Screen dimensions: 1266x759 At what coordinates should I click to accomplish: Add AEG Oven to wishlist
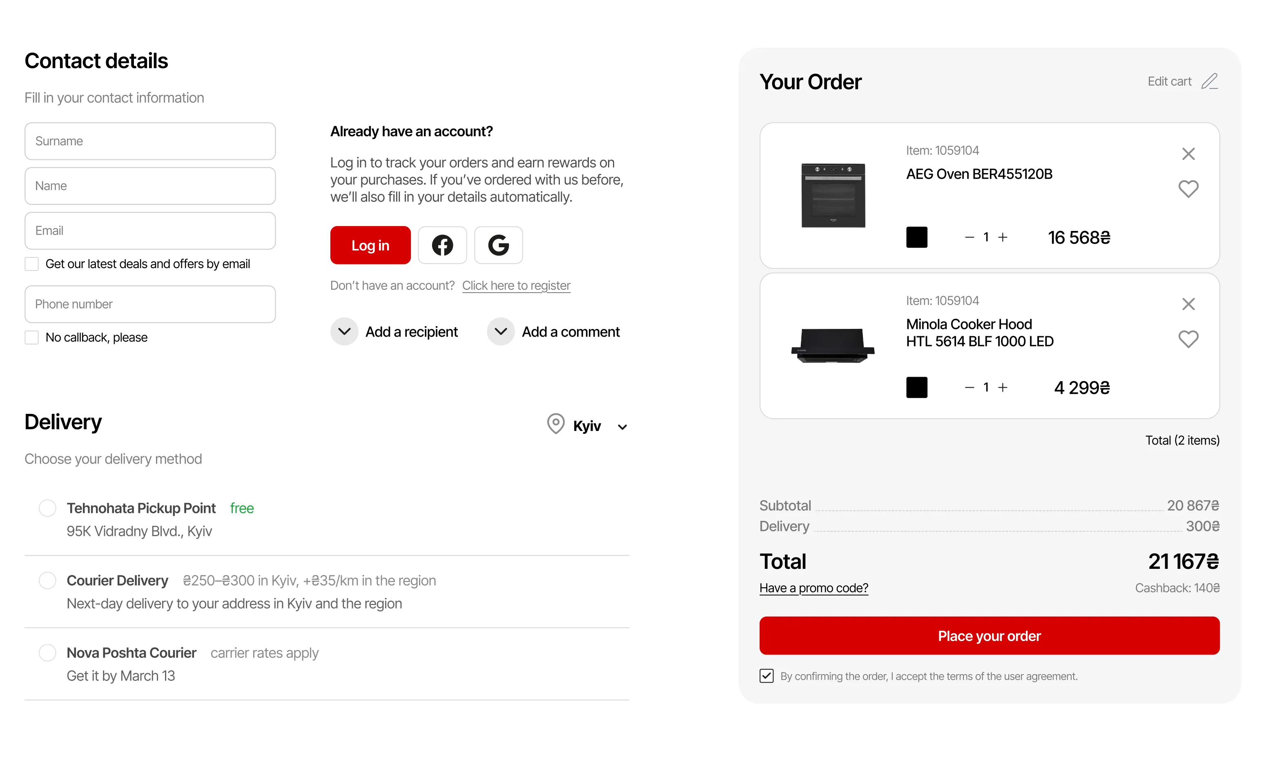(1188, 189)
